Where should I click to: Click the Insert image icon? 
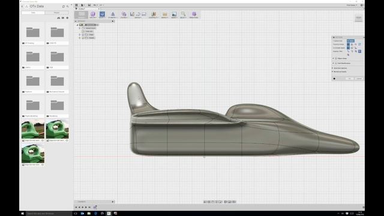coord(174,14)
